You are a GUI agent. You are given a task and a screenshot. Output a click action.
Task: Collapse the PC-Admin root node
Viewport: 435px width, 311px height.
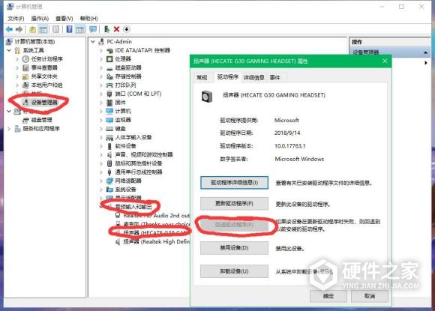[x=93, y=41]
